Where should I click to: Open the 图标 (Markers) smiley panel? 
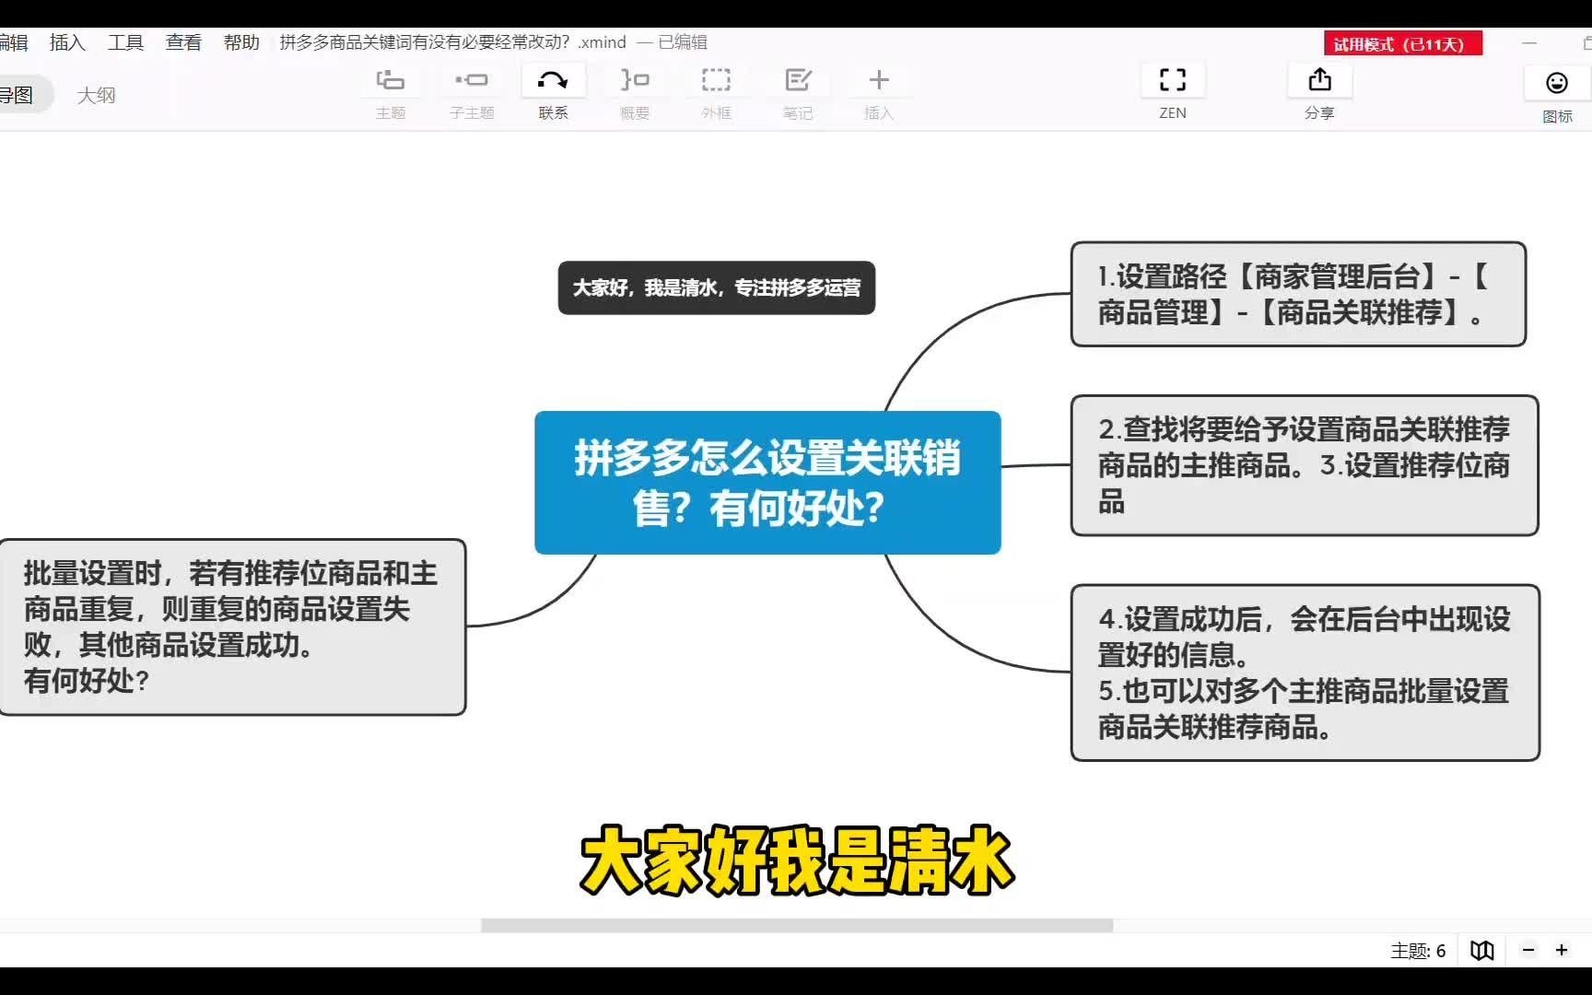[x=1557, y=83]
